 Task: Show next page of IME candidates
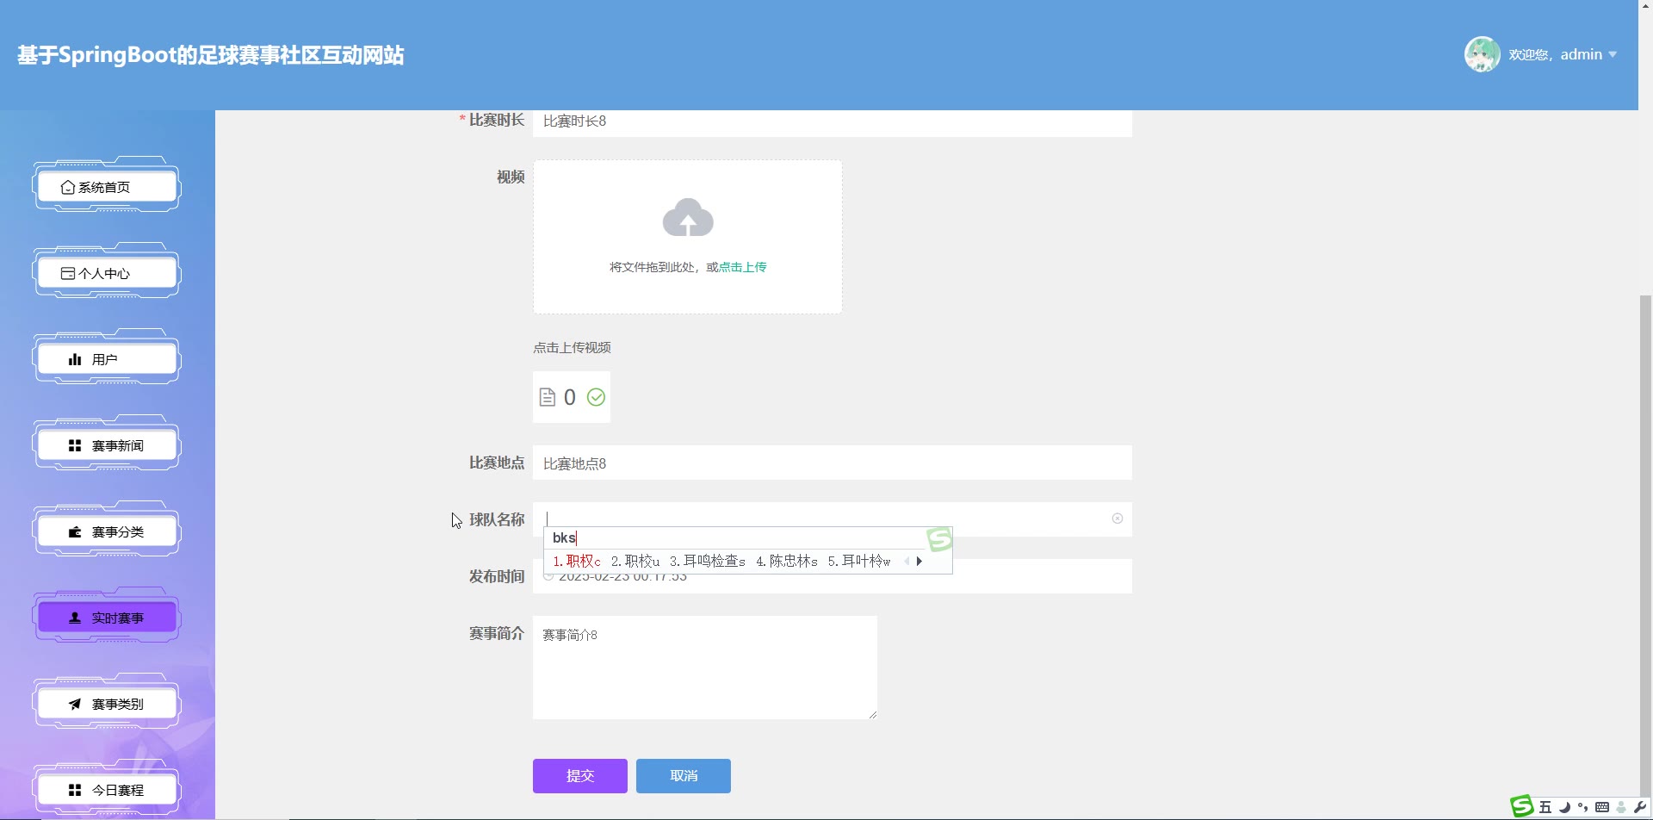[919, 562]
